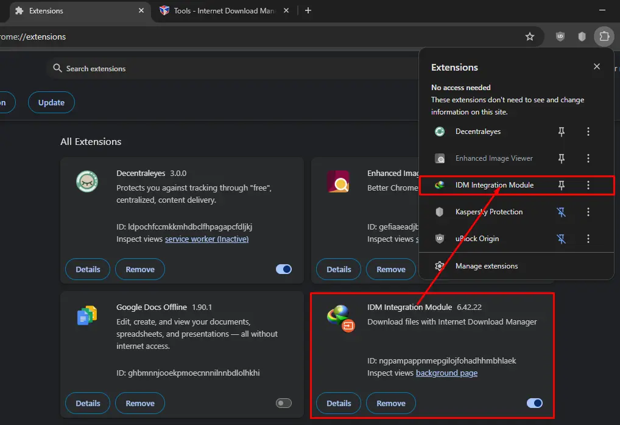The width and height of the screenshot is (620, 425).
Task: Open more options menu for Decentraleyes
Action: 588,132
